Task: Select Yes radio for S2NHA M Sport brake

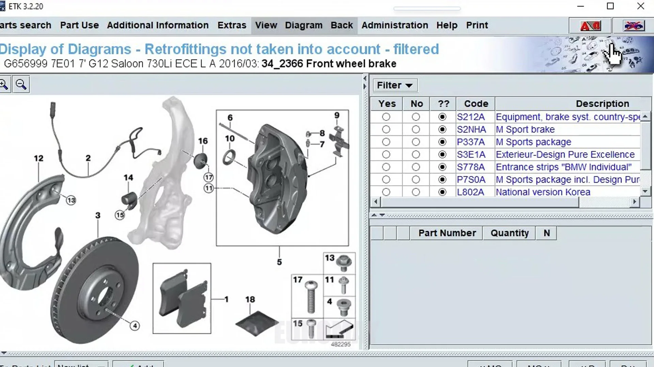Action: pyautogui.click(x=386, y=129)
